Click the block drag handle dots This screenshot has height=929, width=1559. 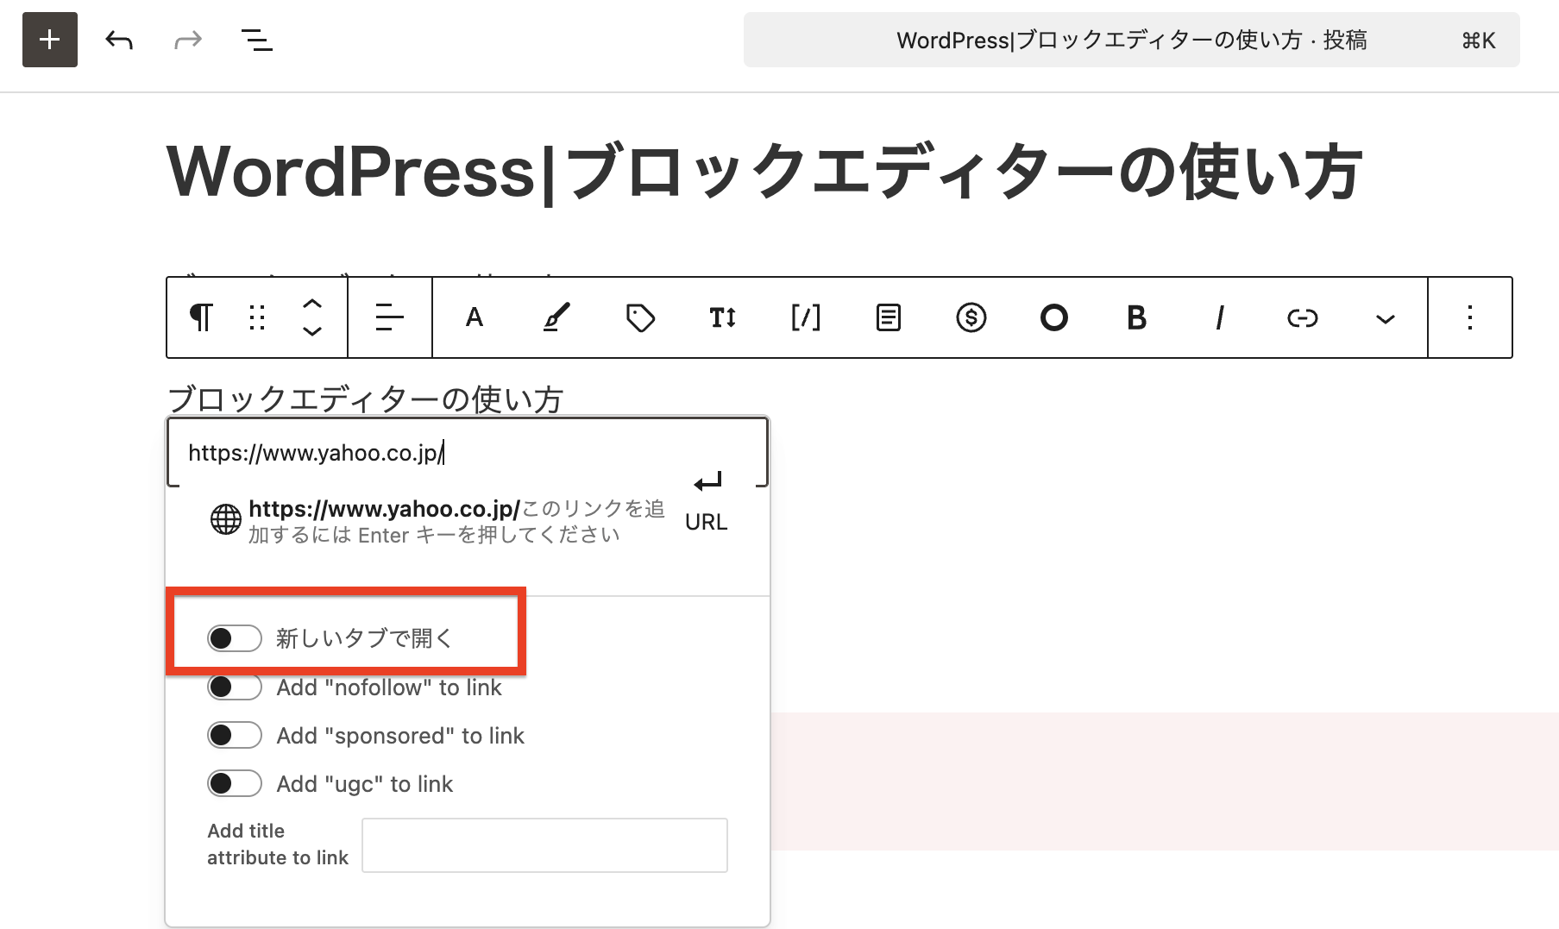[257, 317]
